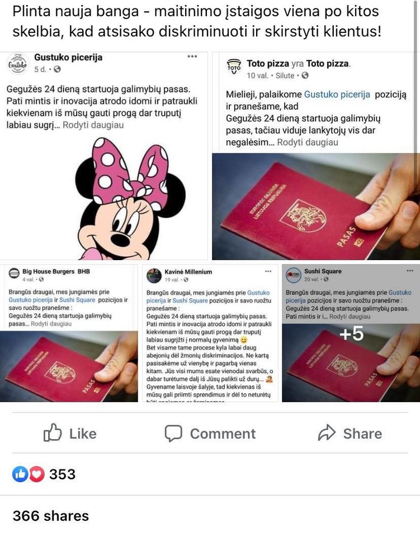Open the Gustuko picerija profile logo

point(18,64)
